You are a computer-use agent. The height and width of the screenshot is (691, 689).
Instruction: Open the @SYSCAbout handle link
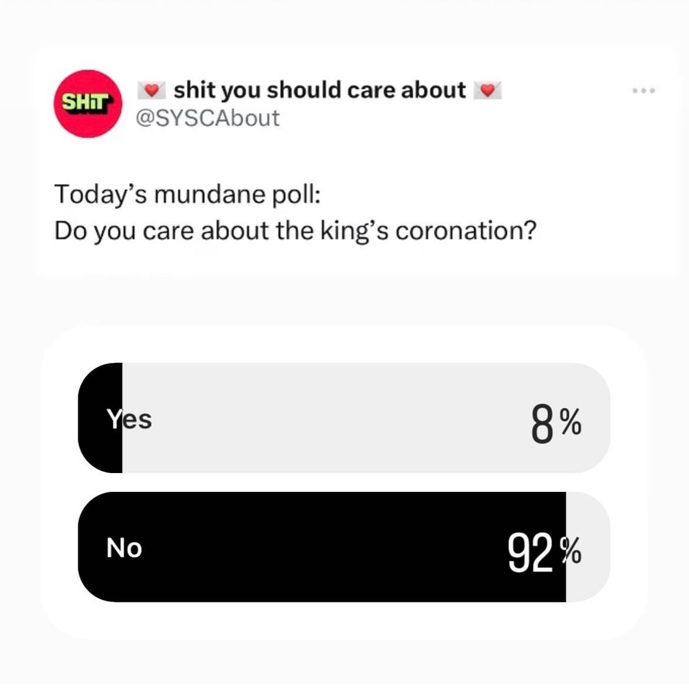(x=207, y=118)
